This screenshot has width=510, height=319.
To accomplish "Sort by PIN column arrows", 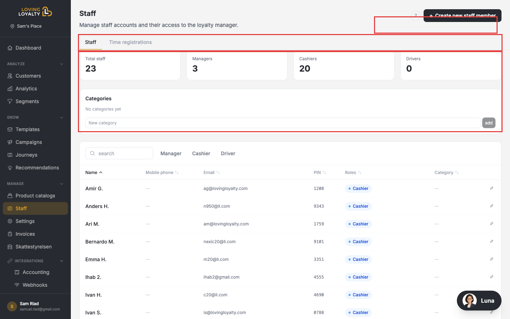I will click(324, 173).
